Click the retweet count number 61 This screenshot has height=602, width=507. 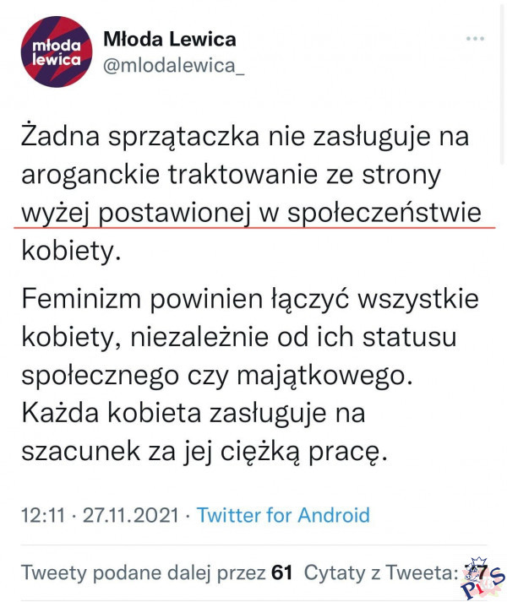[281, 572]
